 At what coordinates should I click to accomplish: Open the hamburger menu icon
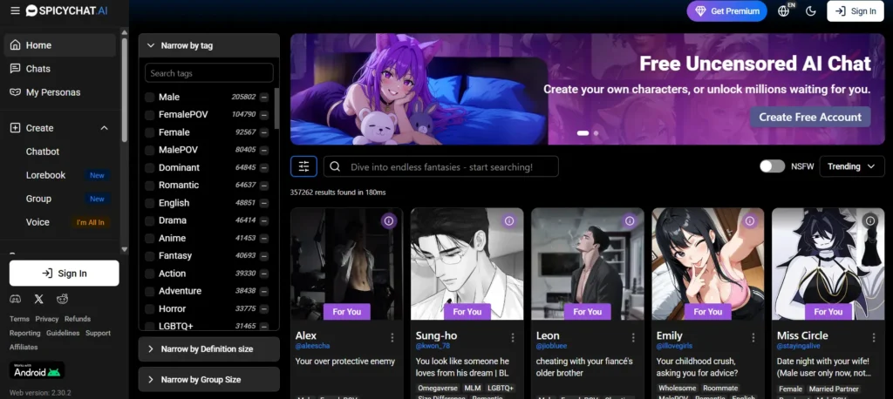point(15,10)
